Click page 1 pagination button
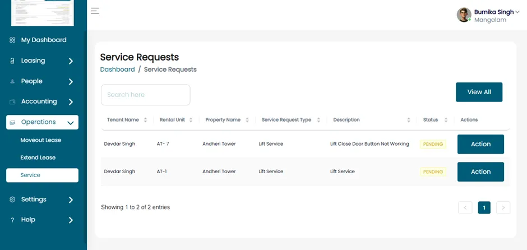527x250 pixels. [484, 207]
